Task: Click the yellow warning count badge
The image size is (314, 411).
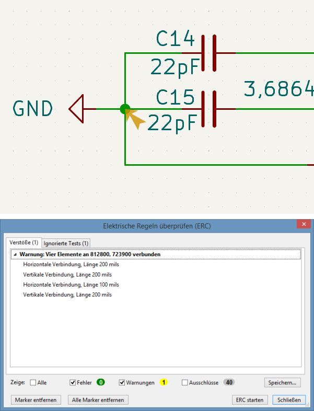Action: [x=163, y=382]
